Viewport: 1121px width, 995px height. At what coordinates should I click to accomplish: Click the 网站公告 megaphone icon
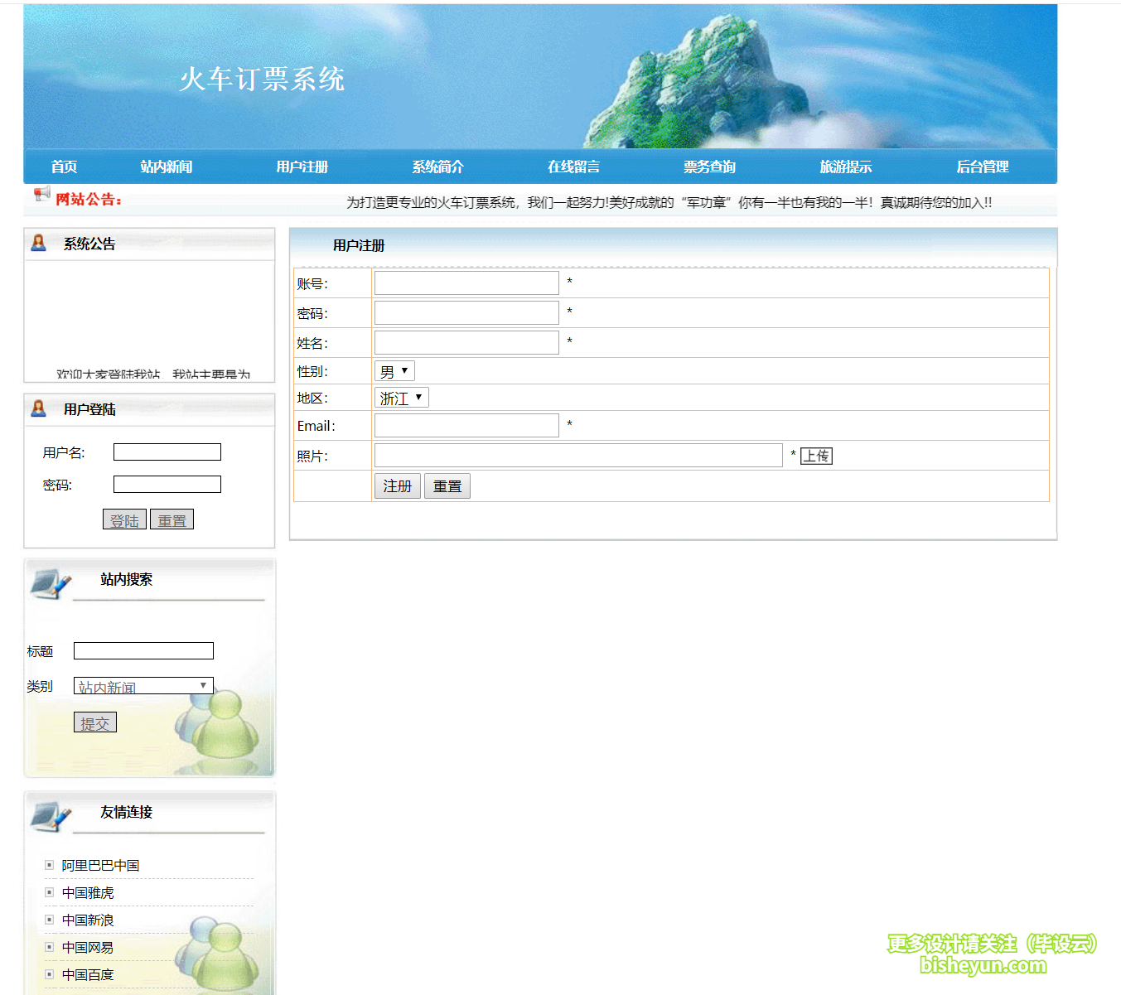point(41,196)
